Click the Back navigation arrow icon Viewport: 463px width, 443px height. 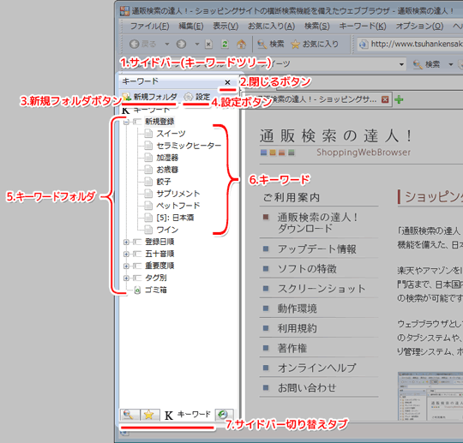135,45
